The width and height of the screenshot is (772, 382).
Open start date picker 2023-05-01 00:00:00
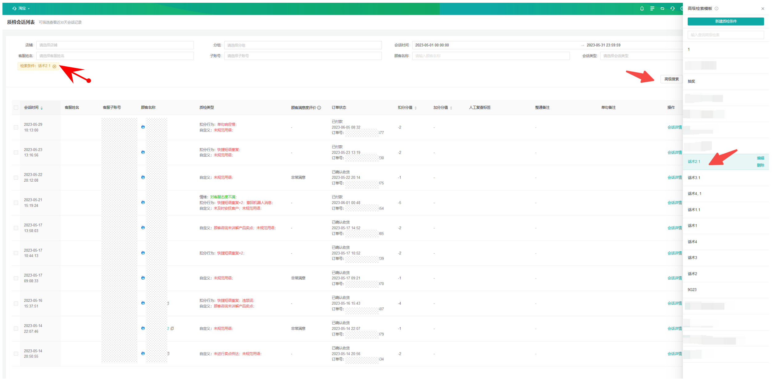tap(432, 45)
